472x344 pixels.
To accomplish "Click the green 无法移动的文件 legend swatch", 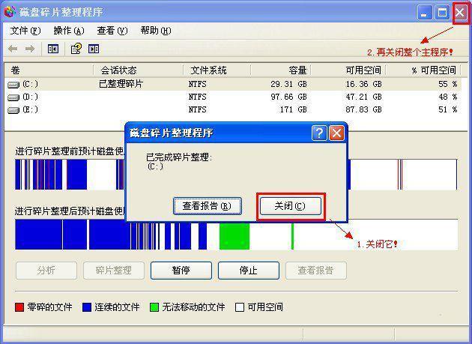I will [154, 307].
